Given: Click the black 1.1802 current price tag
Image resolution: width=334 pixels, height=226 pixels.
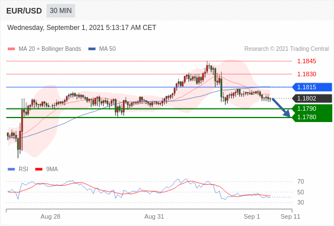Looking at the screenshot, I should click(x=312, y=98).
